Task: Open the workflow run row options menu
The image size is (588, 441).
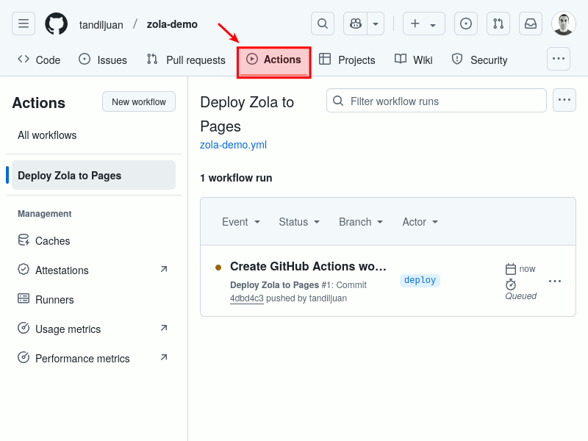Action: pos(555,281)
